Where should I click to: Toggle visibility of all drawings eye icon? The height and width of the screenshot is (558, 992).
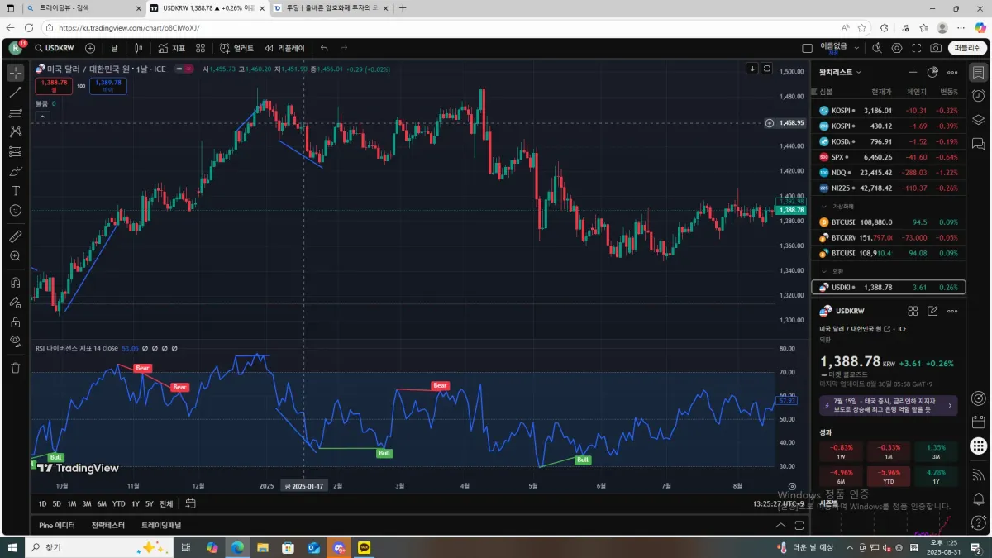click(x=15, y=341)
